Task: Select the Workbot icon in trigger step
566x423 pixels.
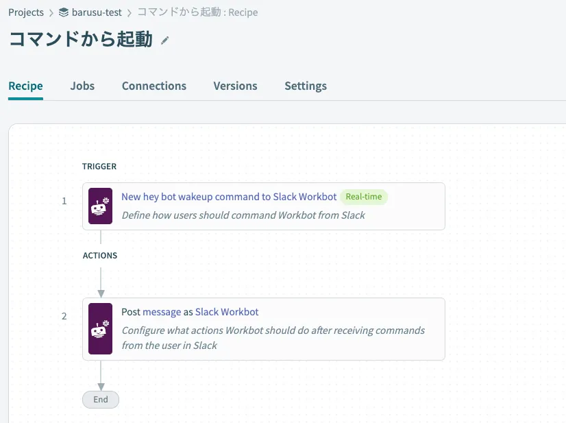Action: point(100,206)
